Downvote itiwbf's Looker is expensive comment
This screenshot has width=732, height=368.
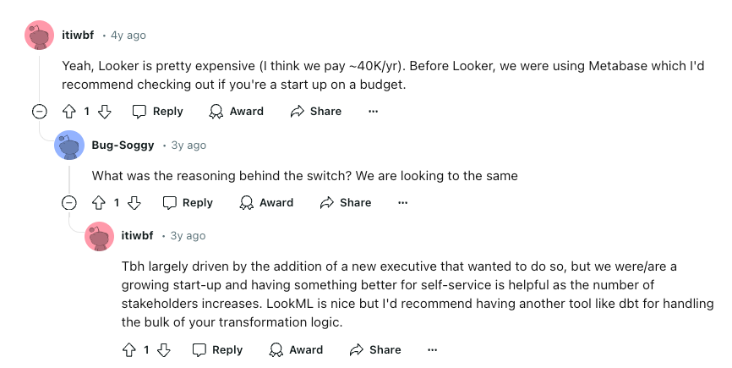pyautogui.click(x=105, y=111)
